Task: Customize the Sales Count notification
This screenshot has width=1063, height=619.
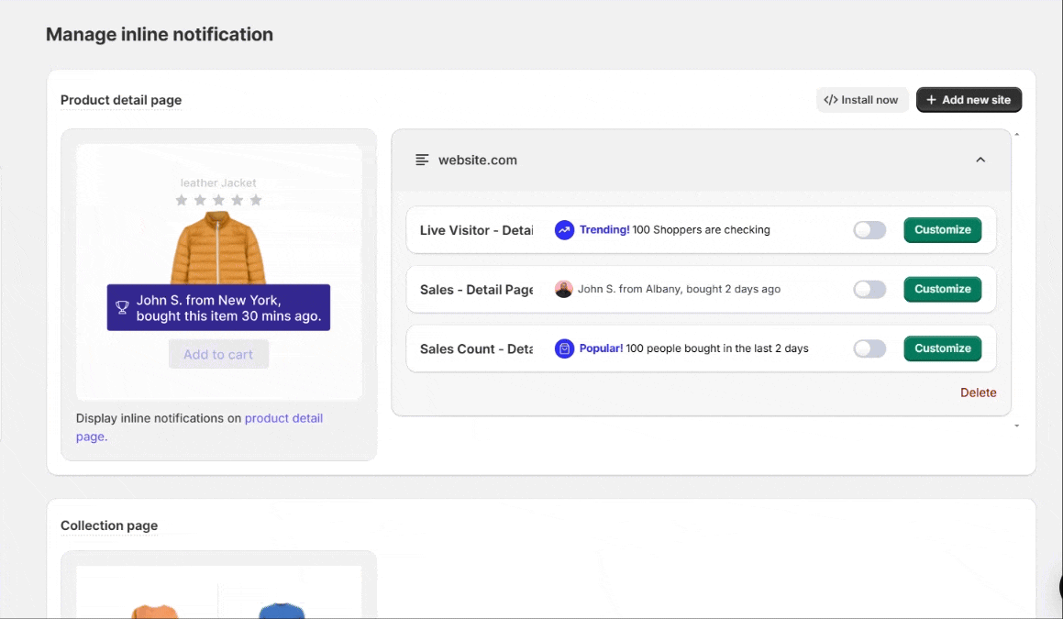Action: pyautogui.click(x=943, y=348)
